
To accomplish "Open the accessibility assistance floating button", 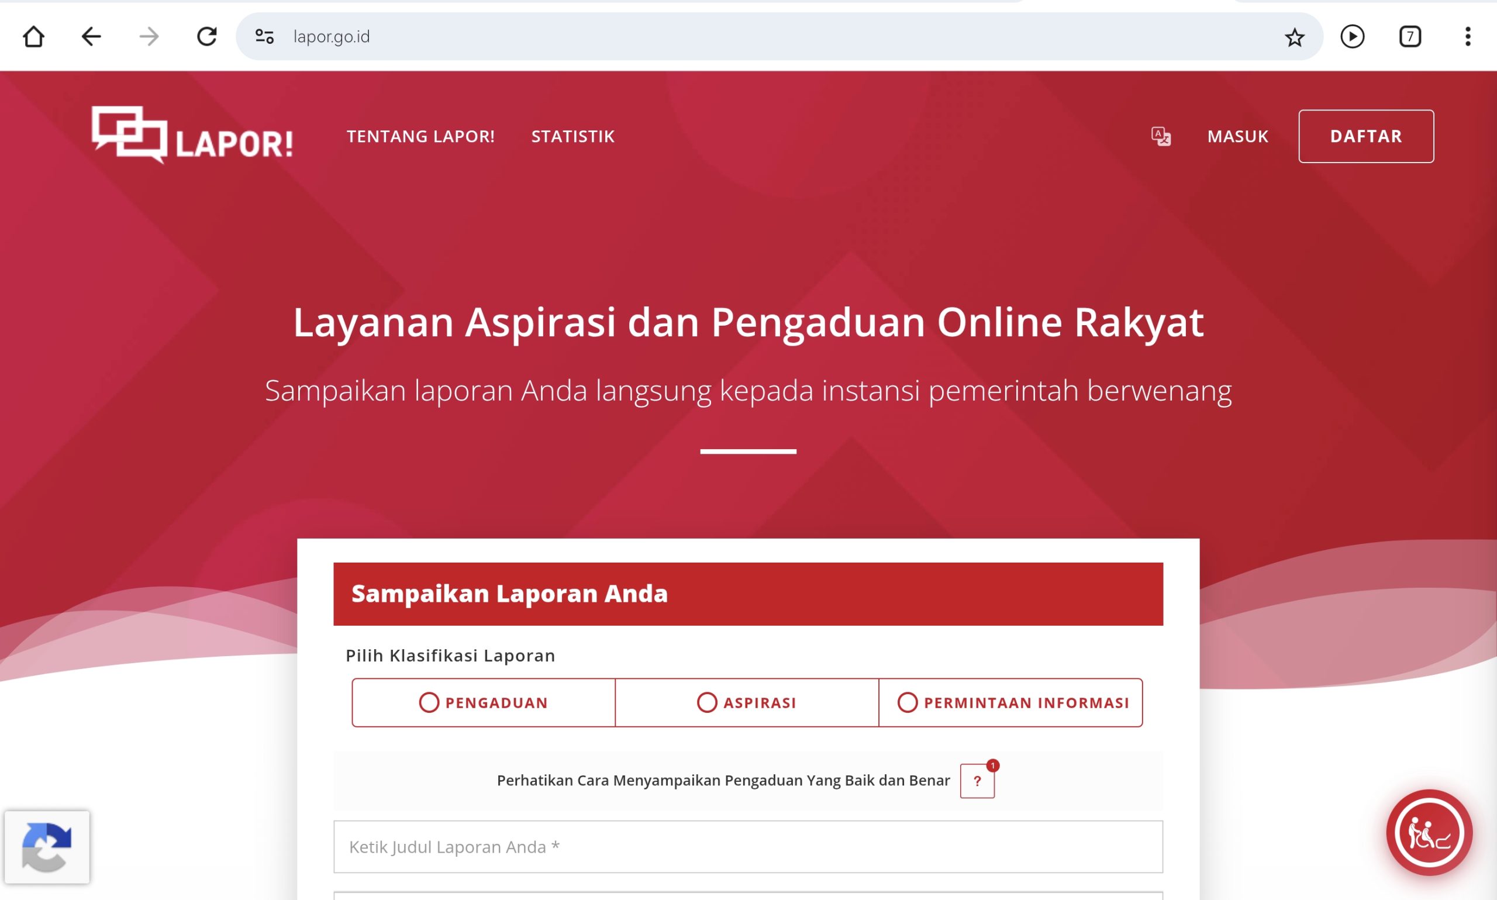I will point(1429,832).
